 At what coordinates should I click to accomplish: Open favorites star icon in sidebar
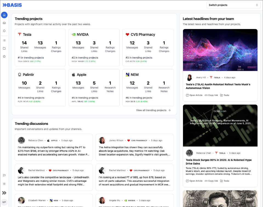pos(4,56)
